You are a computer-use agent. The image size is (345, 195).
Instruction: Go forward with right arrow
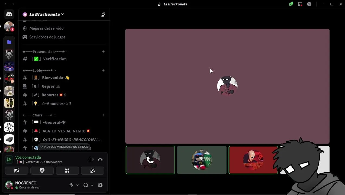12,4
